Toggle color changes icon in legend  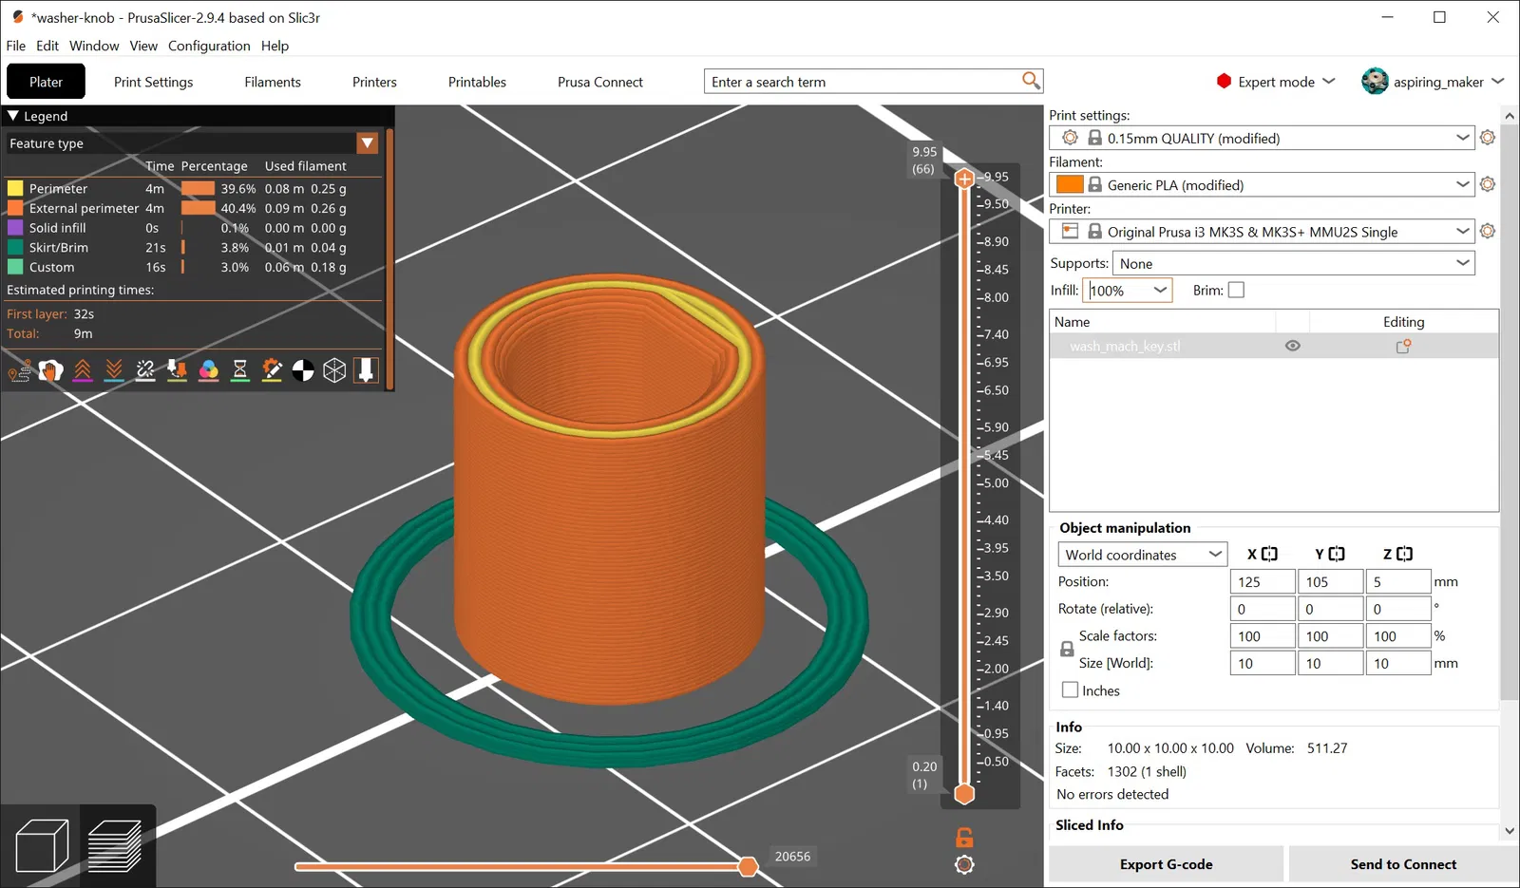click(x=209, y=370)
